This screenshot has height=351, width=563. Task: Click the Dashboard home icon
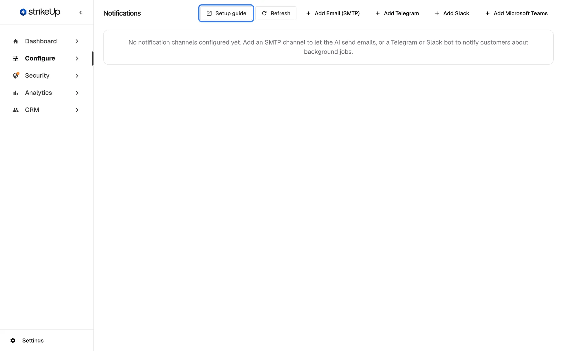click(16, 41)
